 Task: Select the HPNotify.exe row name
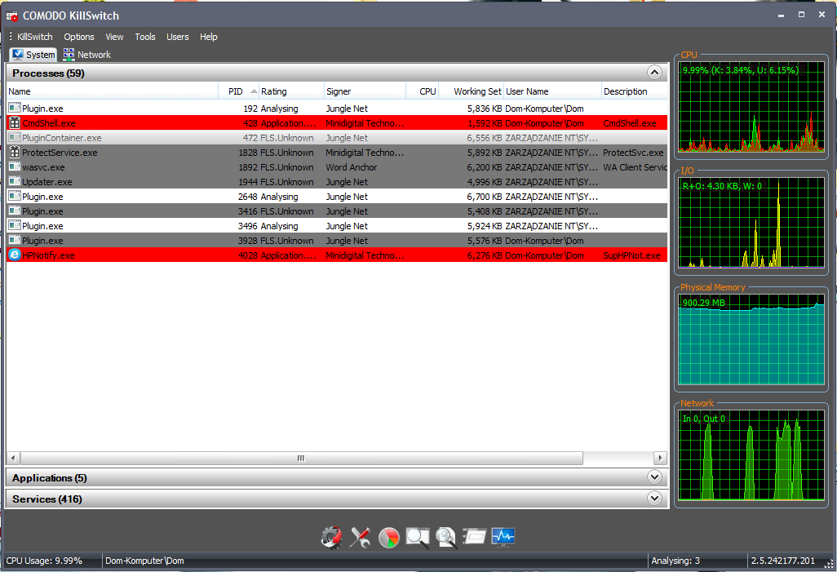(x=48, y=255)
